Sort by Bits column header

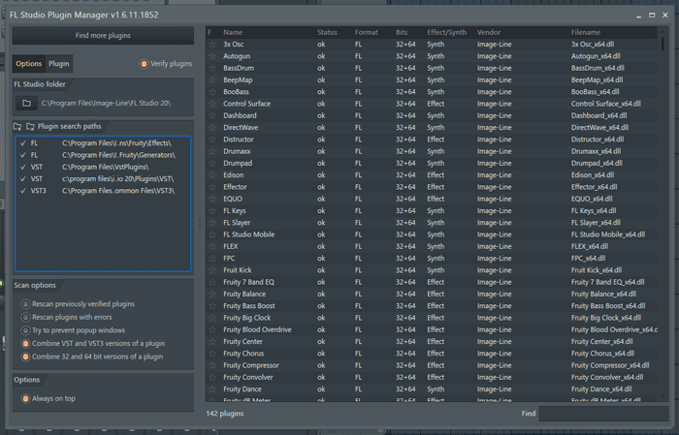click(x=402, y=32)
